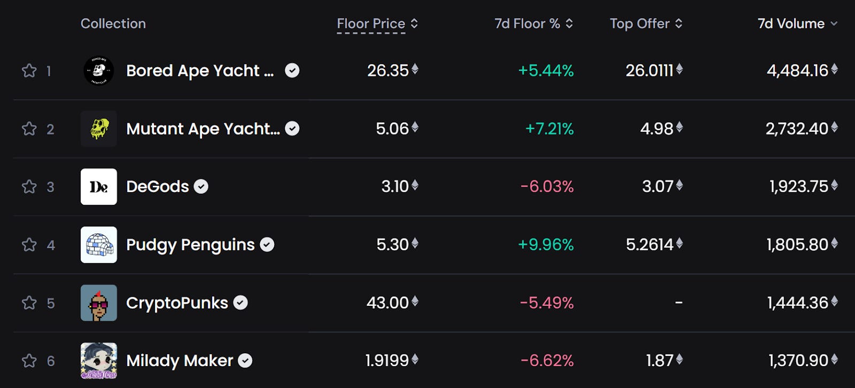The image size is (855, 388).
Task: Click Milady Maker verified badge
Action: 245,361
